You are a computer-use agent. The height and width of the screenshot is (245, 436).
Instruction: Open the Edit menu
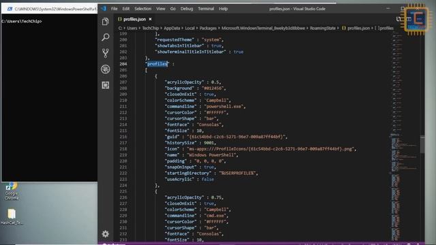125,9
